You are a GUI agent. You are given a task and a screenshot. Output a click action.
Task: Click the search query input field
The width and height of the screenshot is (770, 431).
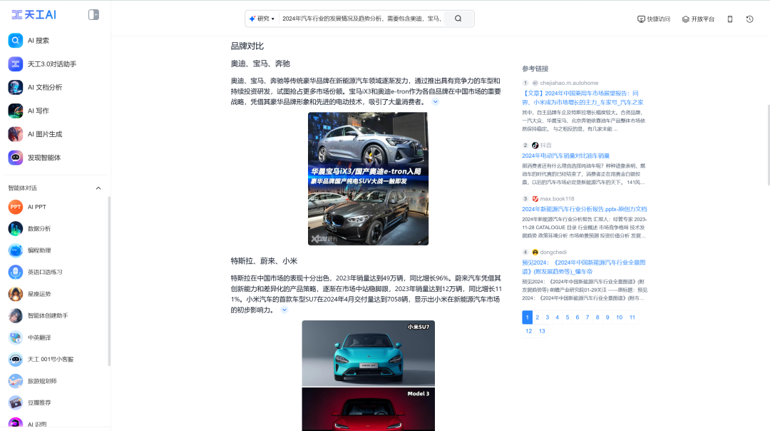point(362,19)
